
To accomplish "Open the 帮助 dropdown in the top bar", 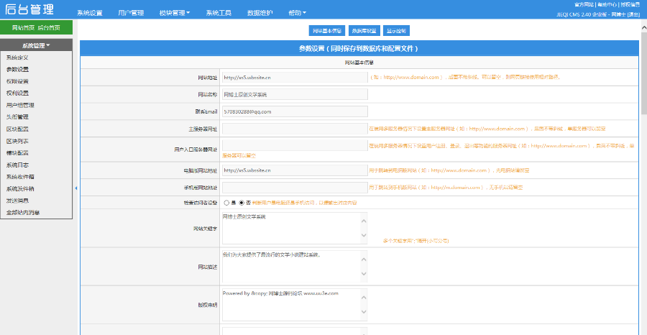I will (x=296, y=13).
